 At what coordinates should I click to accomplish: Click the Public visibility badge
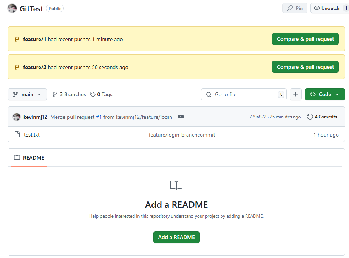(x=55, y=8)
